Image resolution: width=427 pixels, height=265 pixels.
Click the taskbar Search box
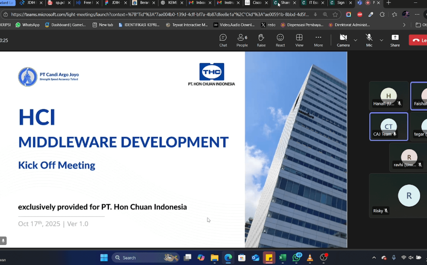pyautogui.click(x=145, y=258)
